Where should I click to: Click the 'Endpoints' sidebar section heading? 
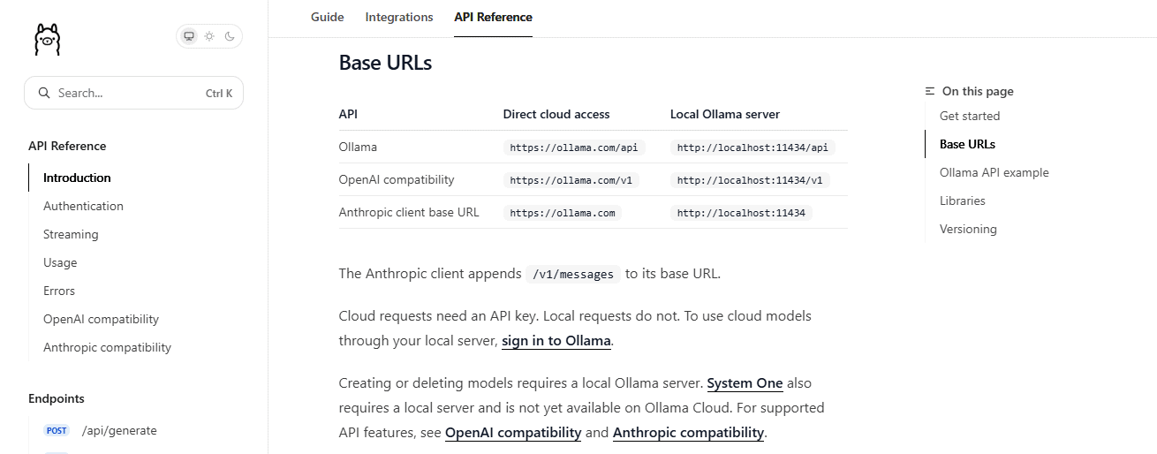pyautogui.click(x=57, y=398)
